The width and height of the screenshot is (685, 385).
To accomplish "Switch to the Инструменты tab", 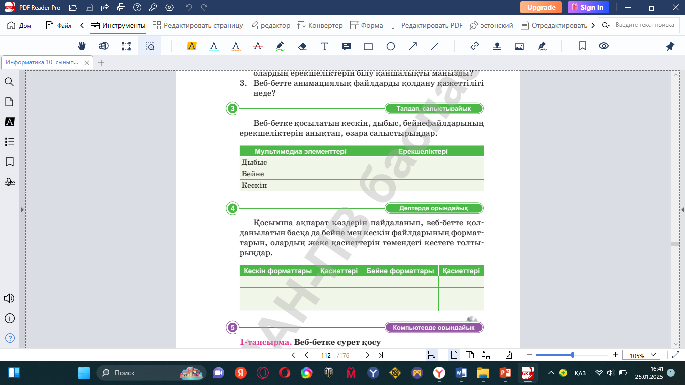I will (x=118, y=25).
